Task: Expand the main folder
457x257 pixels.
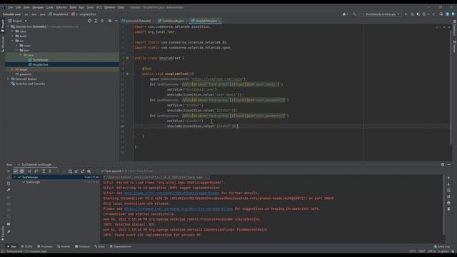Action: tap(16, 46)
